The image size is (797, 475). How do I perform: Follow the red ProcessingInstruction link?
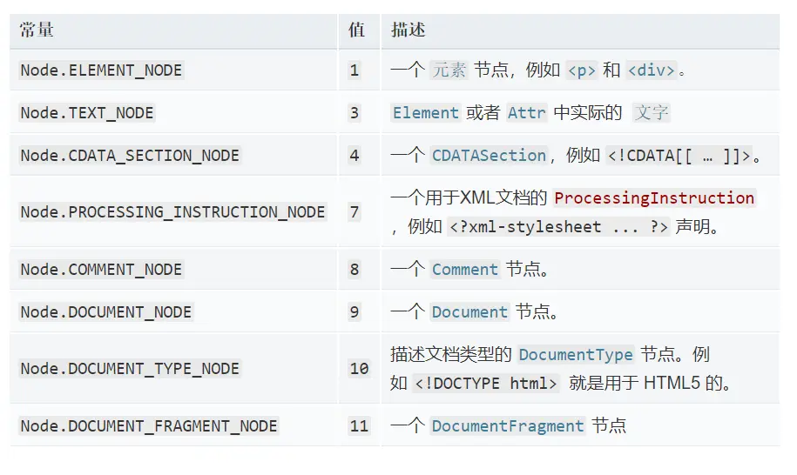click(x=654, y=198)
